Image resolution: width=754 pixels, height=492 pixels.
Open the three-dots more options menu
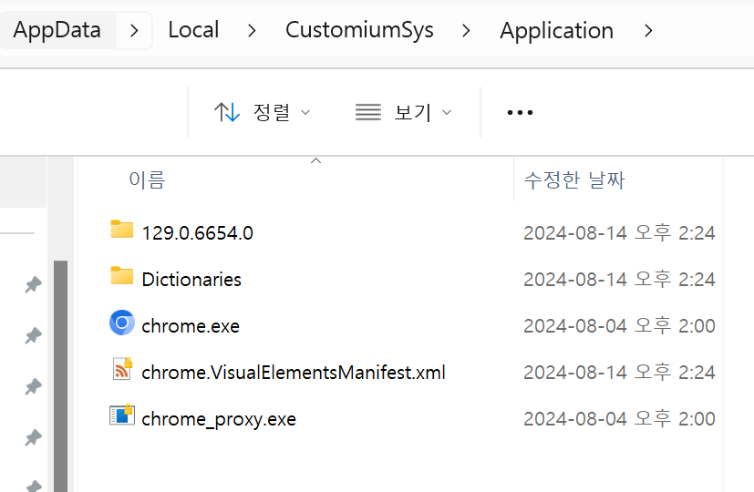(x=520, y=112)
